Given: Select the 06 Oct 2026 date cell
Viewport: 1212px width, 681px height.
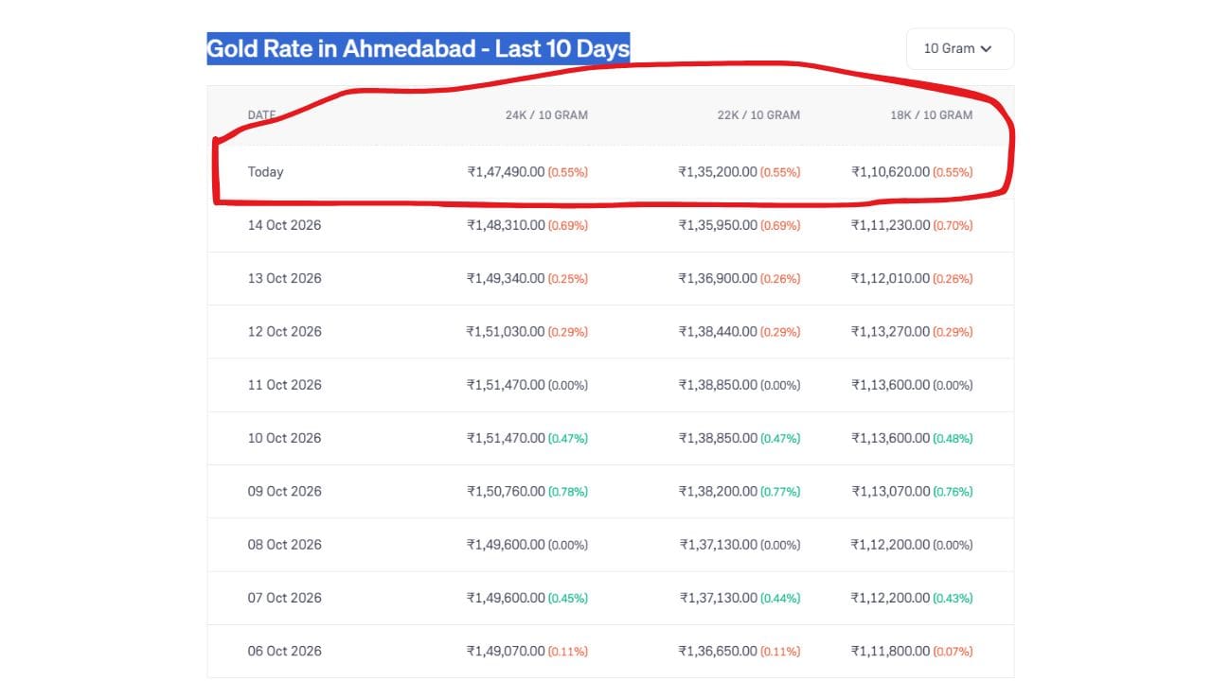Looking at the screenshot, I should coord(285,651).
